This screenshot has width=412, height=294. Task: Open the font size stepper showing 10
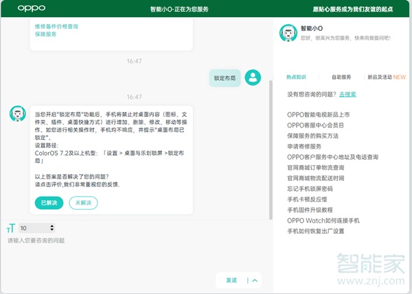[x=37, y=228]
